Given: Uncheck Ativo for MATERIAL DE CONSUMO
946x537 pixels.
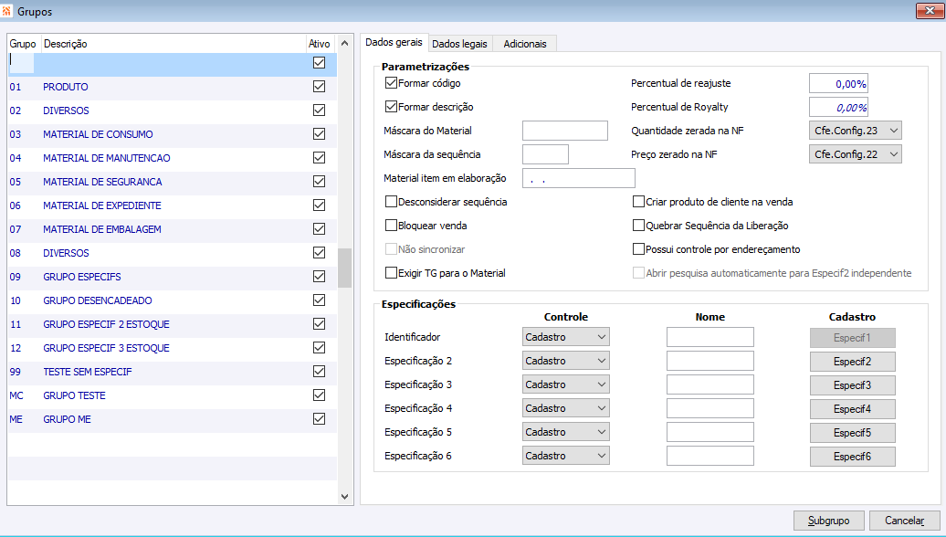Looking at the screenshot, I should 320,134.
